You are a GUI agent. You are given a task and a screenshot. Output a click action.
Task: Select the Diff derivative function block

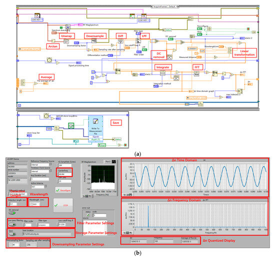pyautogui.click(x=120, y=41)
